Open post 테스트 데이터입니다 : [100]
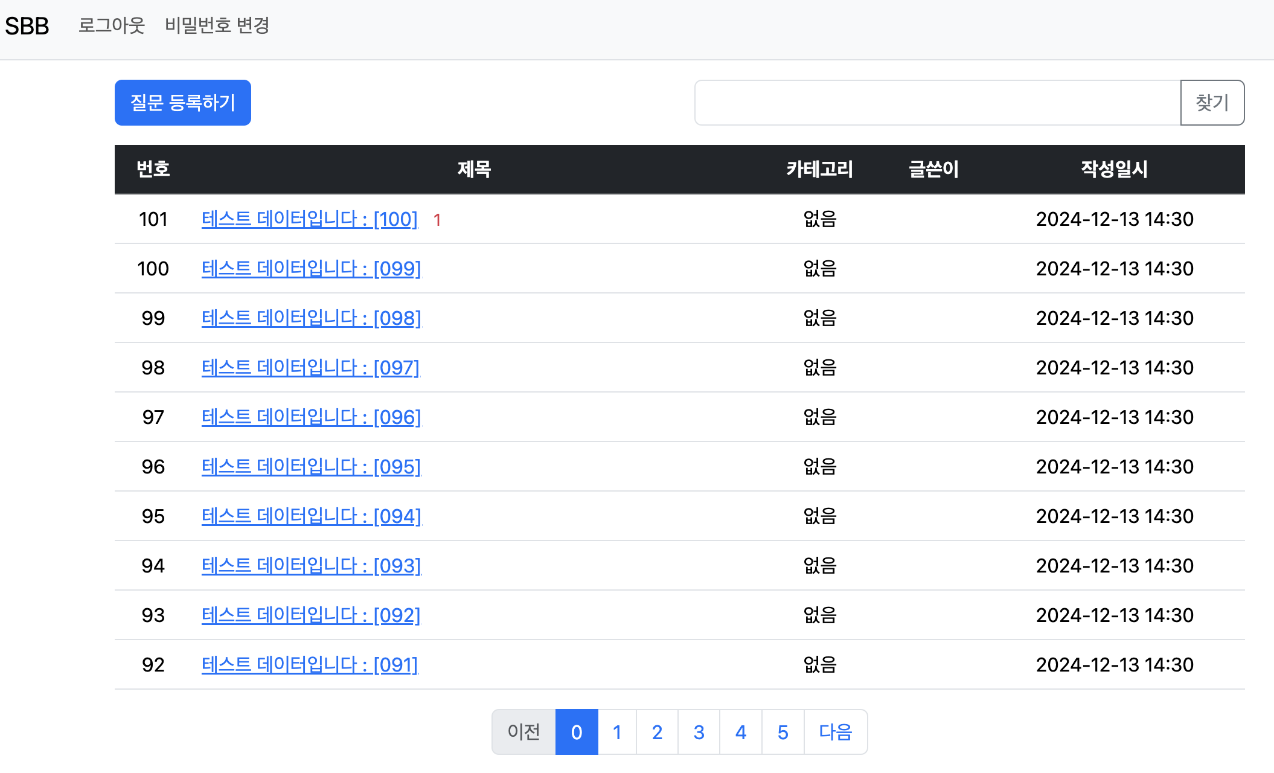This screenshot has height=773, width=1274. click(310, 219)
